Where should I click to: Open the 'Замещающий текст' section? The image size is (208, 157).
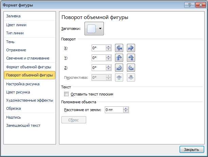(x=23, y=125)
